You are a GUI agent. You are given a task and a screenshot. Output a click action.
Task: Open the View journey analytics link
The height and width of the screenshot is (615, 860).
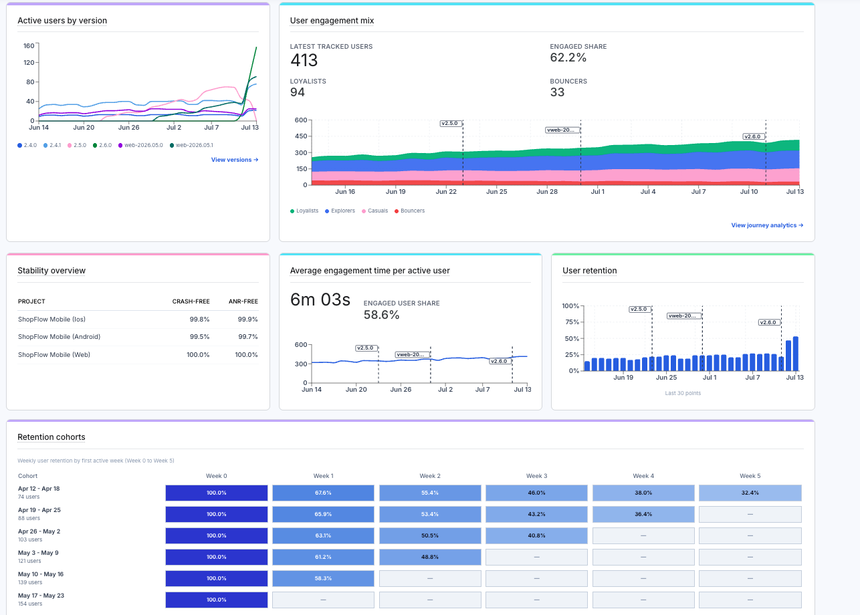click(x=767, y=225)
